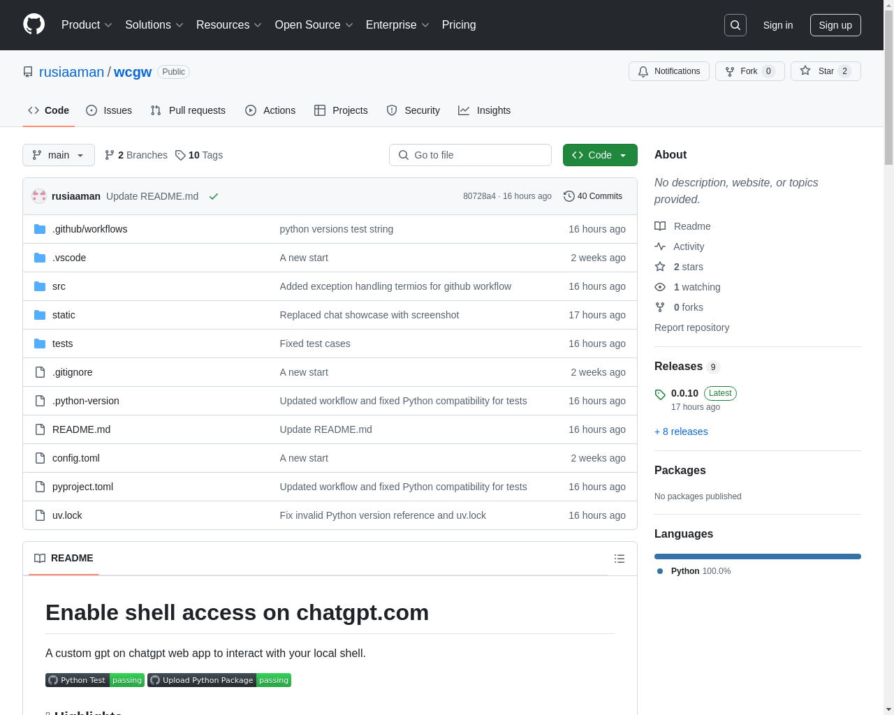Open the 40 Commits history link
Screen dimensions: 894x715
(593, 196)
